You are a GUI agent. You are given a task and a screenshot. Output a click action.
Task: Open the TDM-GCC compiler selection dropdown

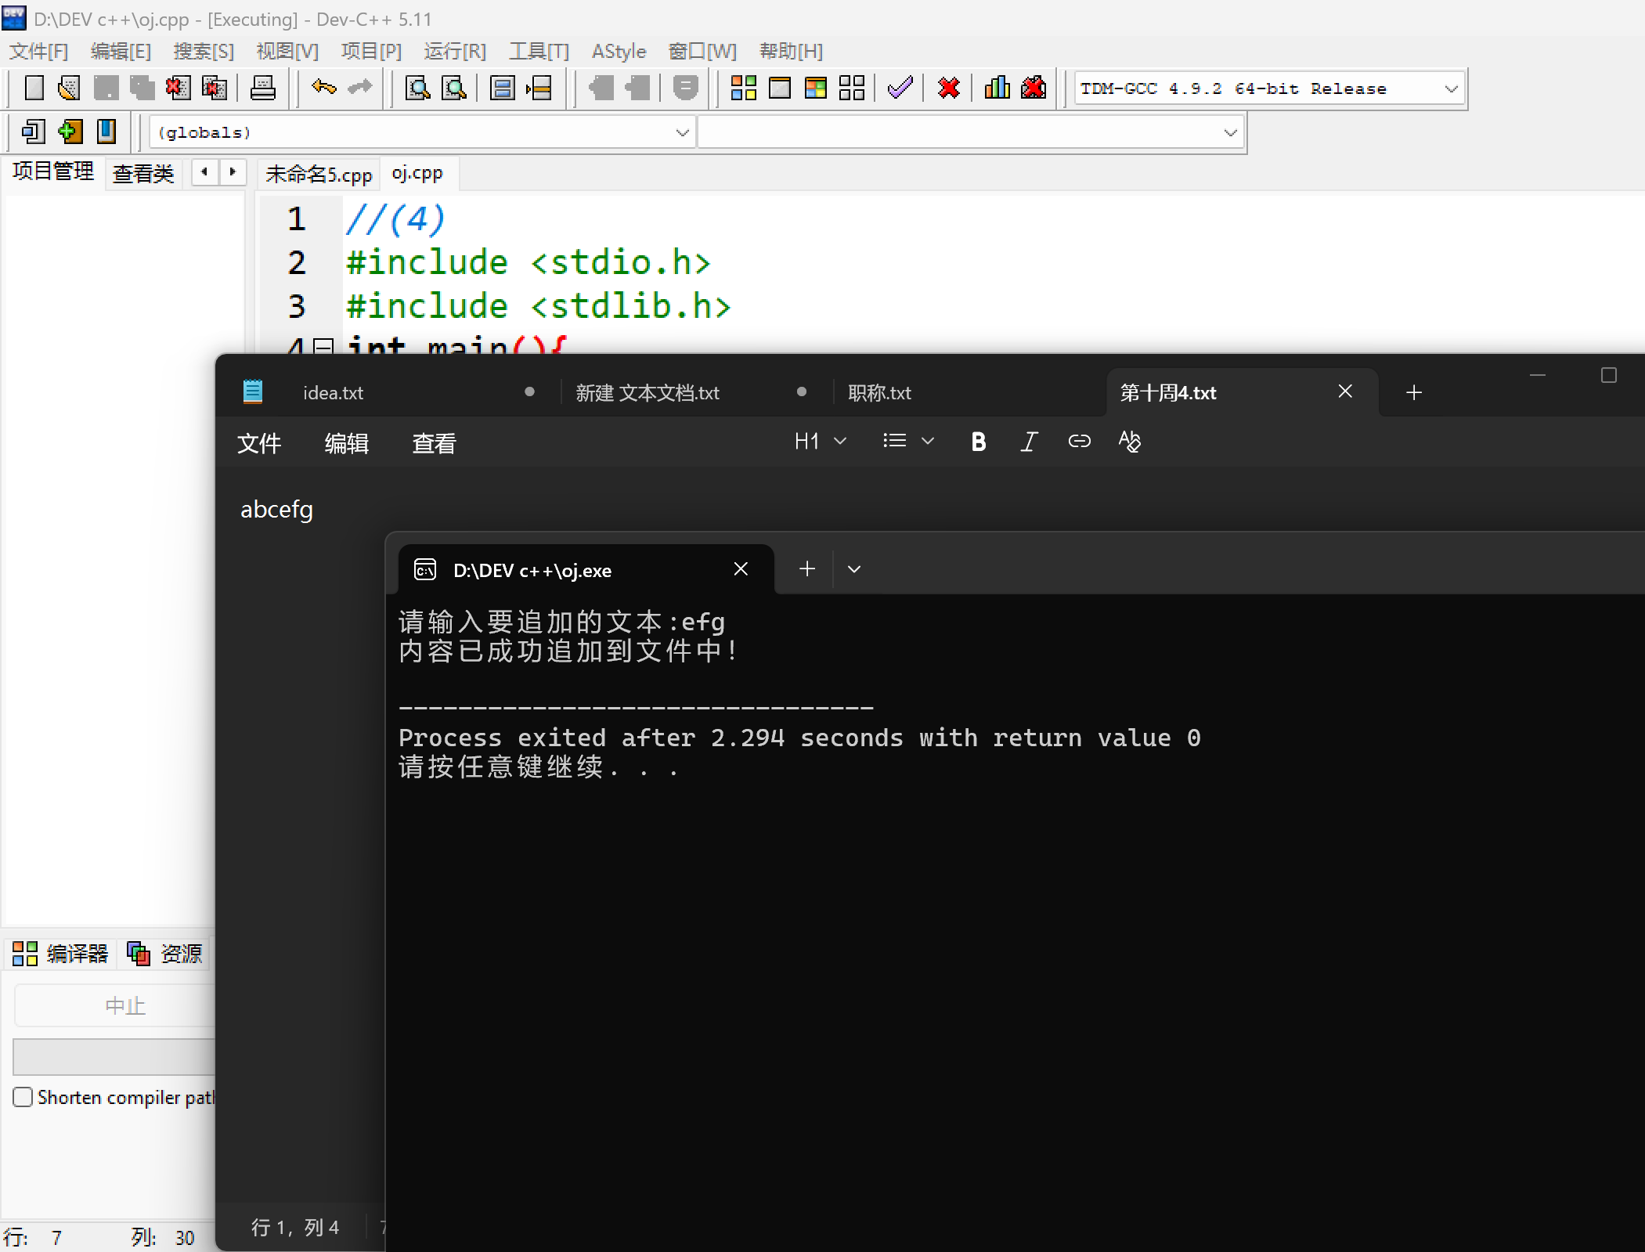click(1450, 89)
